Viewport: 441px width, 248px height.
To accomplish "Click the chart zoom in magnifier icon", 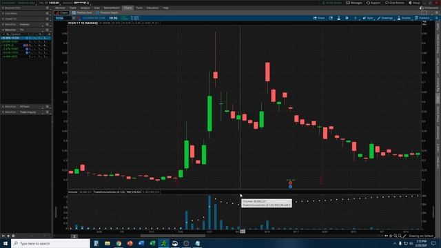I will (395, 236).
